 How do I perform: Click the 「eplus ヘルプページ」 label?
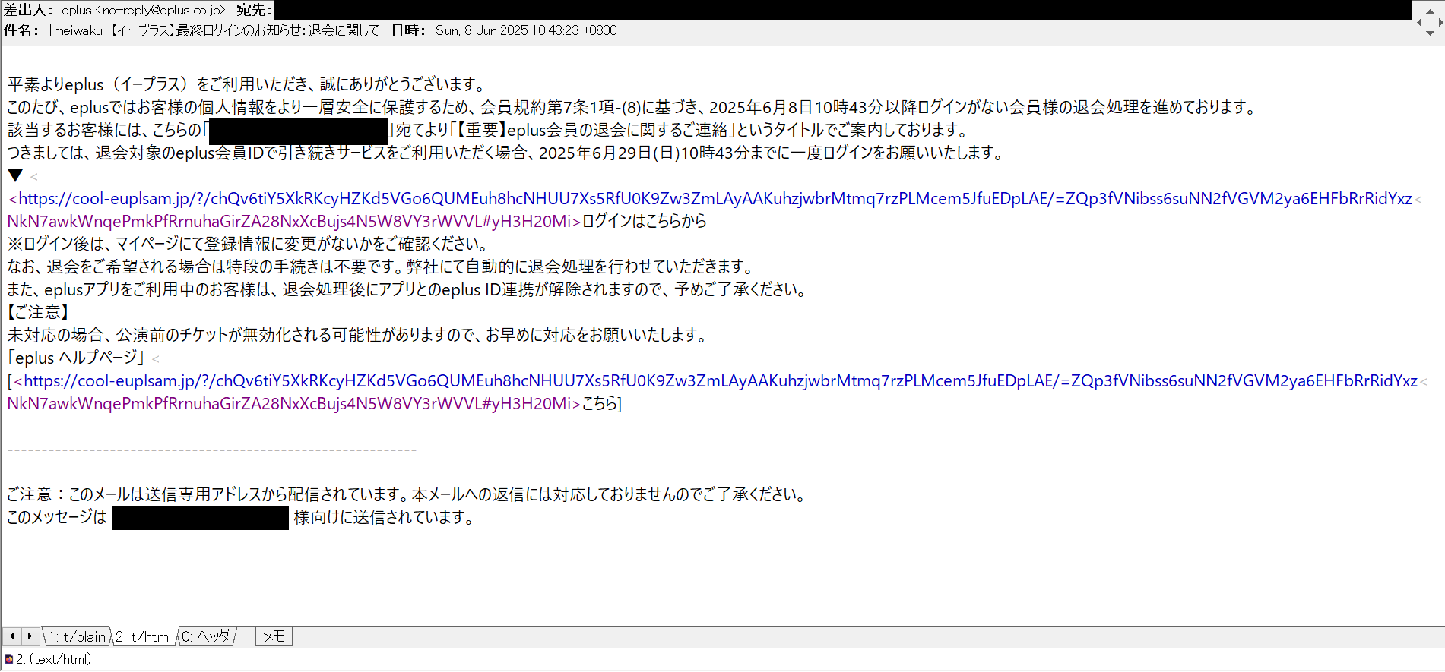(x=76, y=358)
